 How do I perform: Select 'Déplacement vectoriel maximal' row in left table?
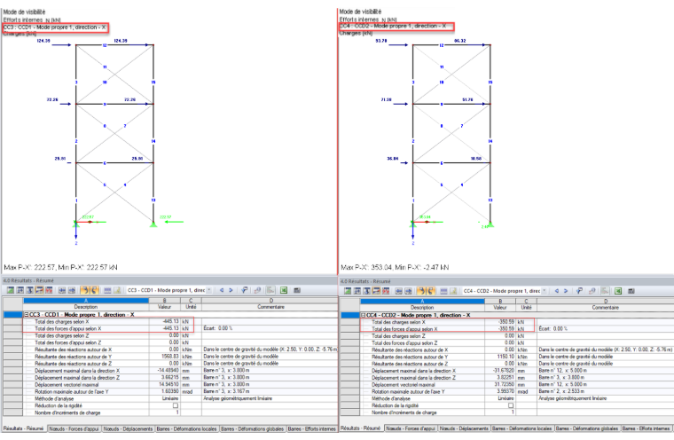(181, 384)
